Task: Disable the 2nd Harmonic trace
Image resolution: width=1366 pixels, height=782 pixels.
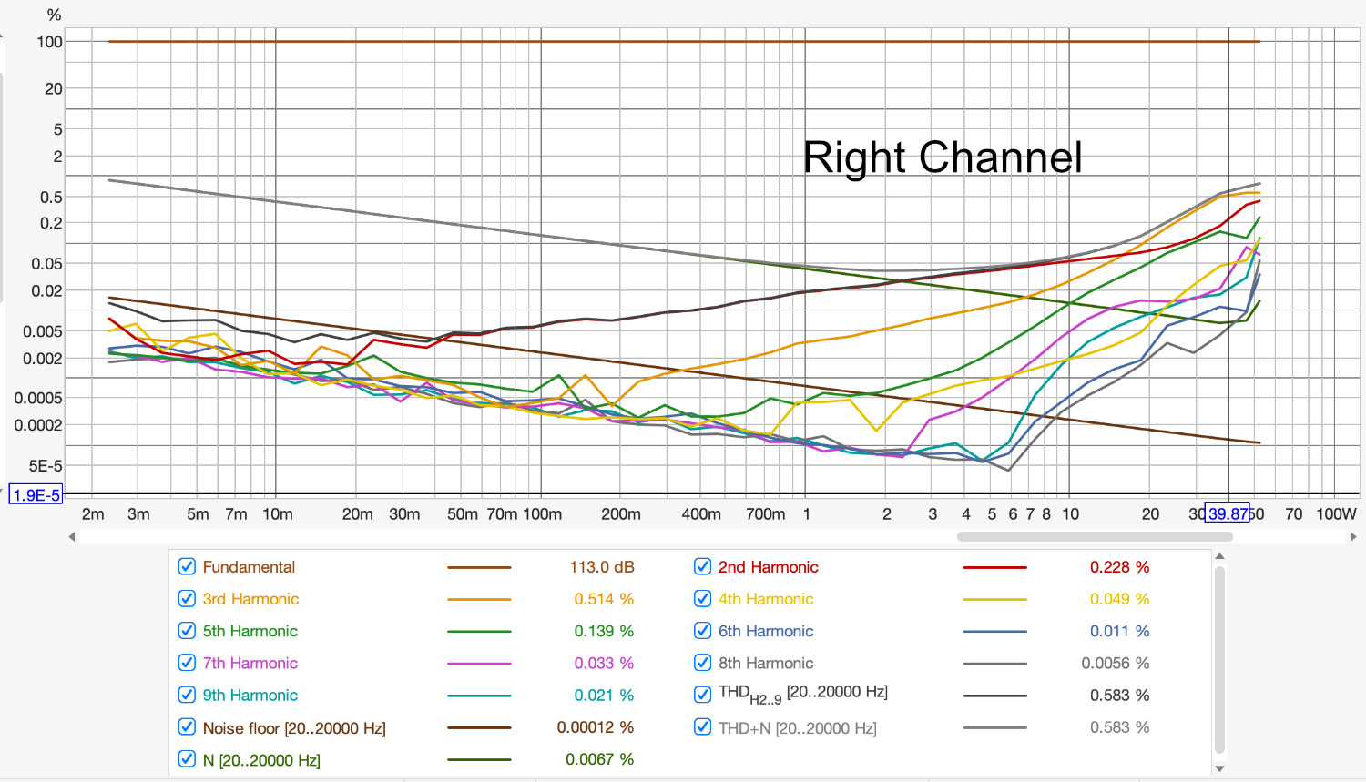Action: 702,566
